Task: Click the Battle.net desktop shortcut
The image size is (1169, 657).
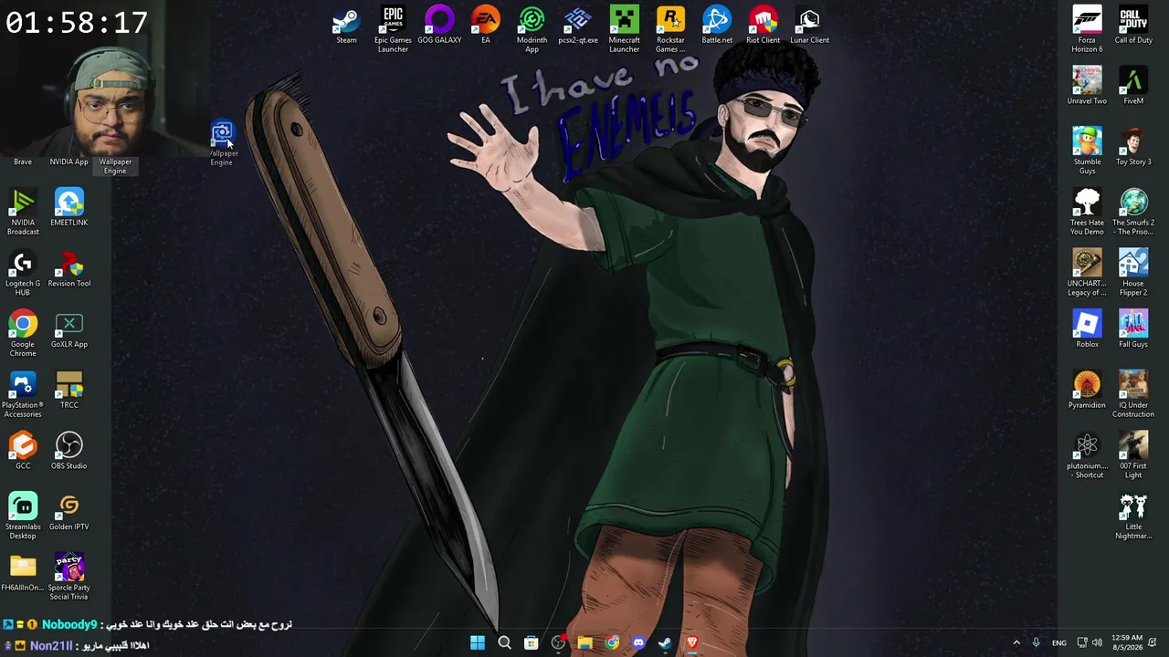Action: tap(717, 26)
